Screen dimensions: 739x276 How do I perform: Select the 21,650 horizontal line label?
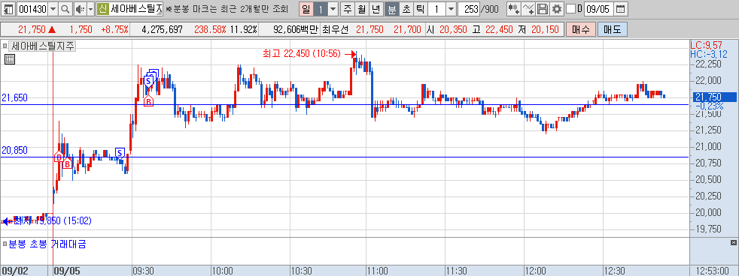point(14,97)
